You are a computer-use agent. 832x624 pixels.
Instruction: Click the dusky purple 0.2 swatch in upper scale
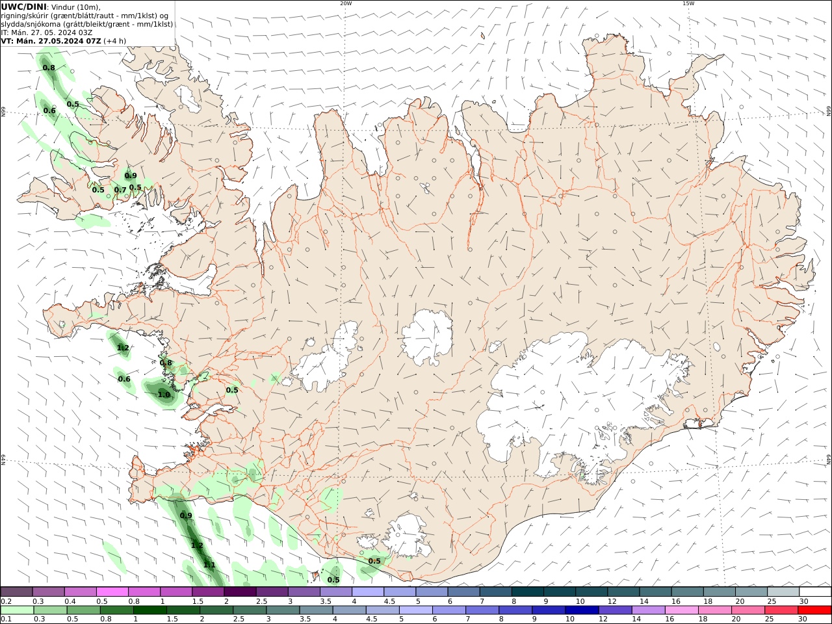[16, 591]
